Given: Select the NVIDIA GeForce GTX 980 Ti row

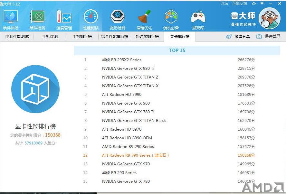Looking at the screenshot, I should (177, 69).
